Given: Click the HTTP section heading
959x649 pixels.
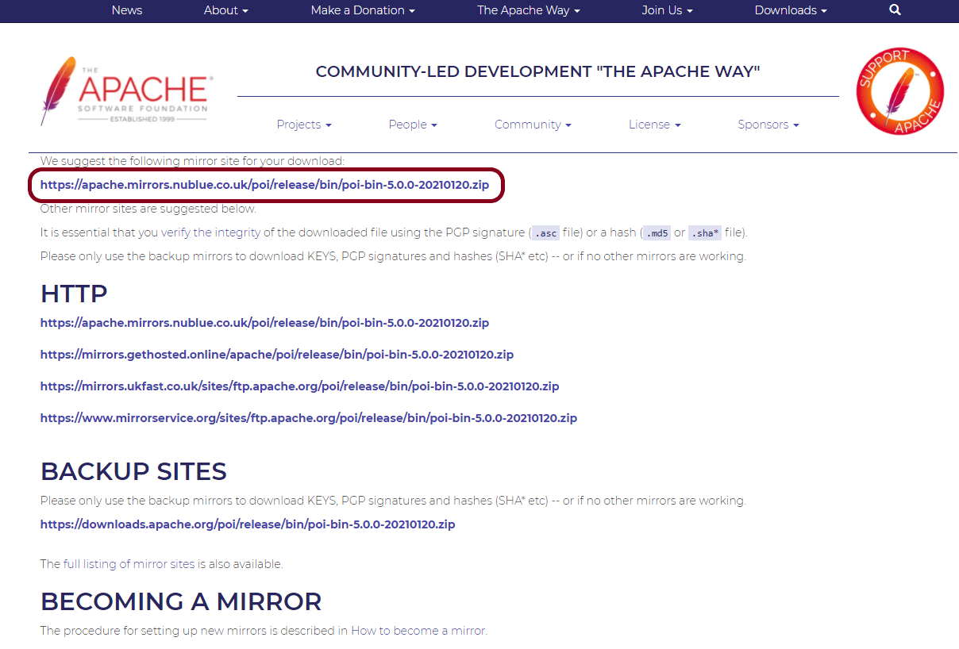Looking at the screenshot, I should (74, 294).
